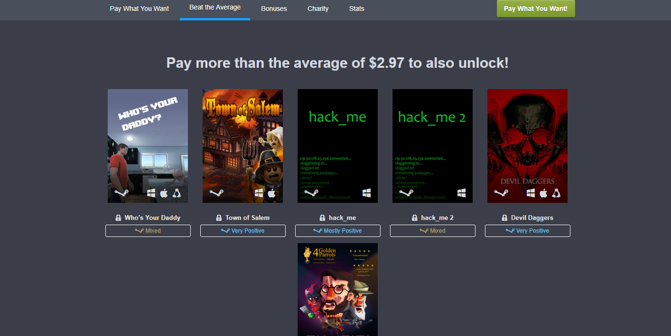671x336 pixels.
Task: Click the lock icon beside Devil Daggers
Action: 504,218
